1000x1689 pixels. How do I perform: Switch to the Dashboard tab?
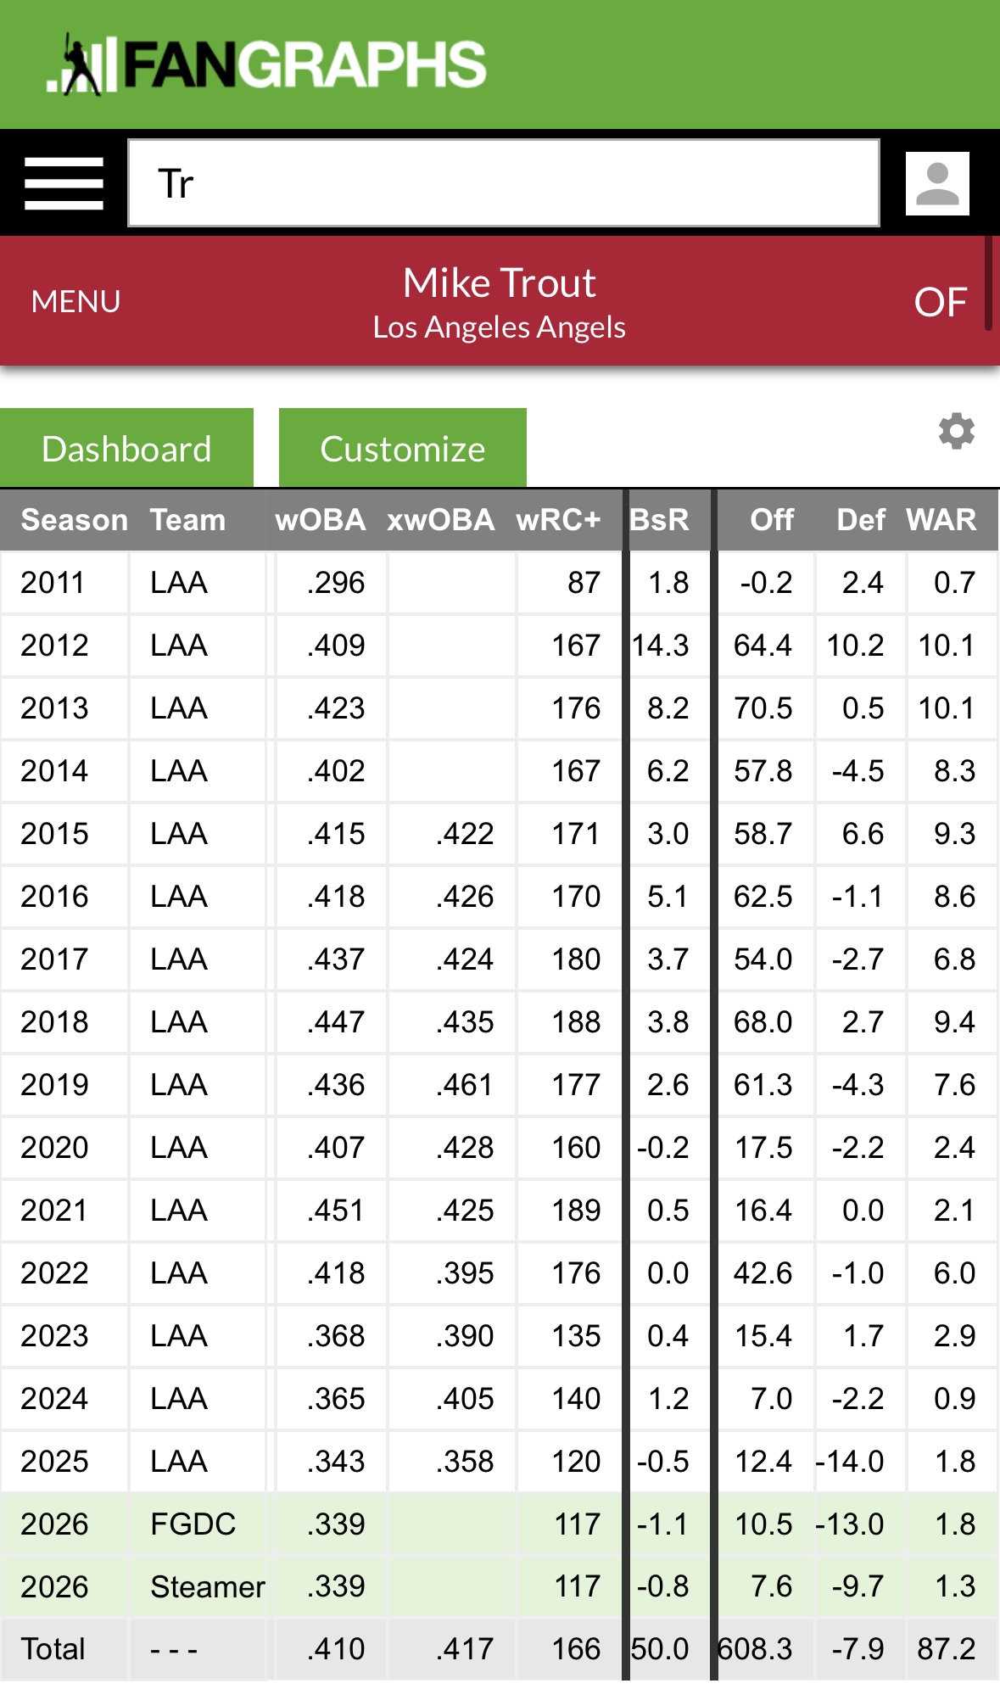pyautogui.click(x=126, y=449)
